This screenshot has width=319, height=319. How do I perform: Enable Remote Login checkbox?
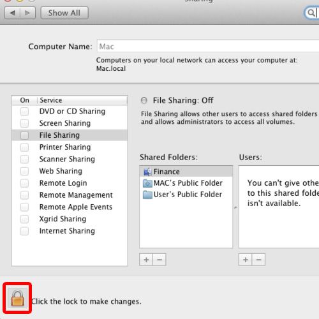coord(24,183)
